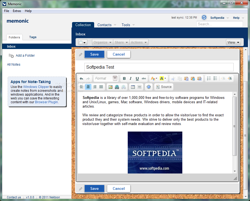
Task: Open the Help dropdown at top right
Action: coord(239,18)
